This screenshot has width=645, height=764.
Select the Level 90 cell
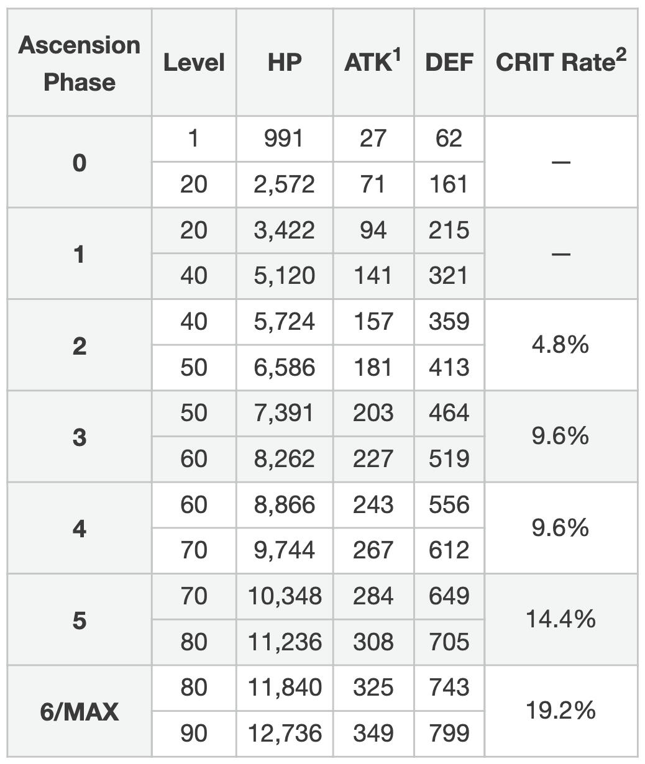point(194,734)
